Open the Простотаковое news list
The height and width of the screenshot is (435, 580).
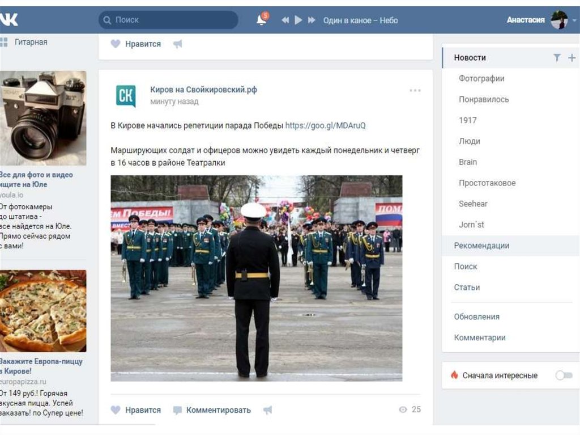pyautogui.click(x=487, y=183)
